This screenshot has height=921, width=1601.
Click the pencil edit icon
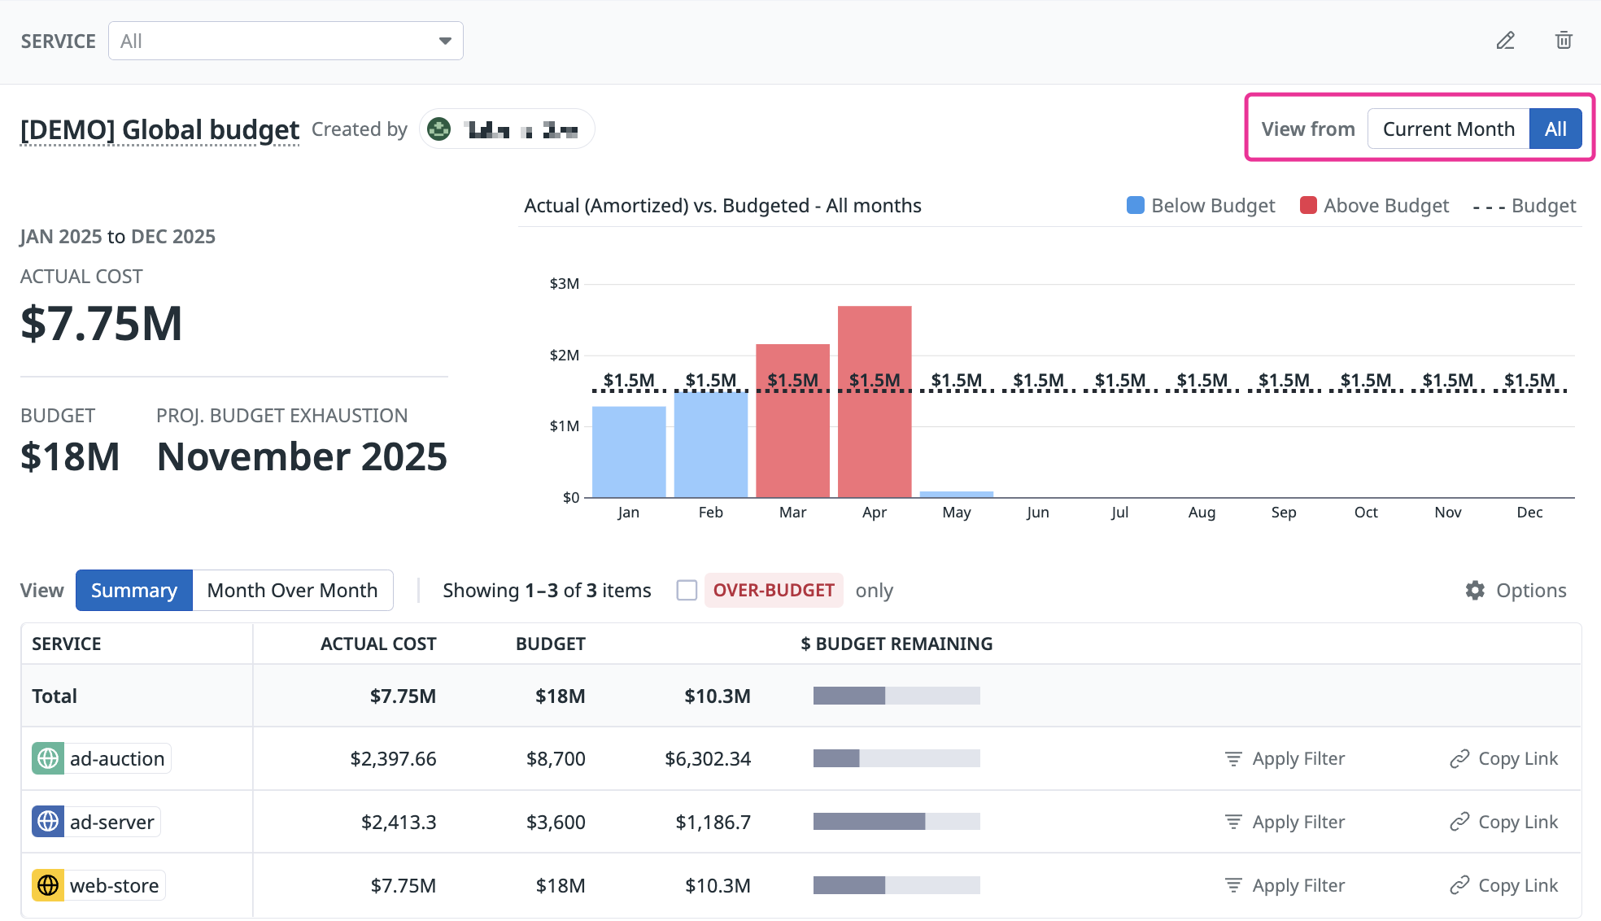pyautogui.click(x=1505, y=41)
